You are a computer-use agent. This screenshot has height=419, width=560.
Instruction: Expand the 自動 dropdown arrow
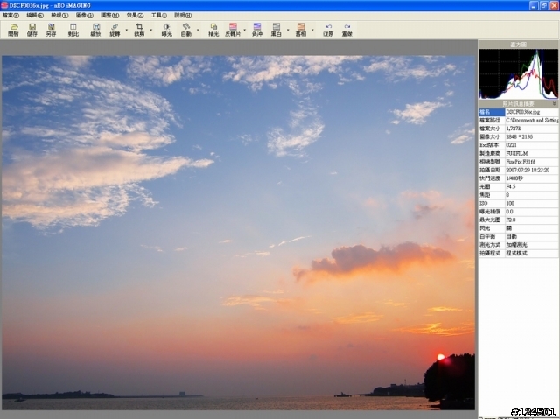tap(198, 30)
